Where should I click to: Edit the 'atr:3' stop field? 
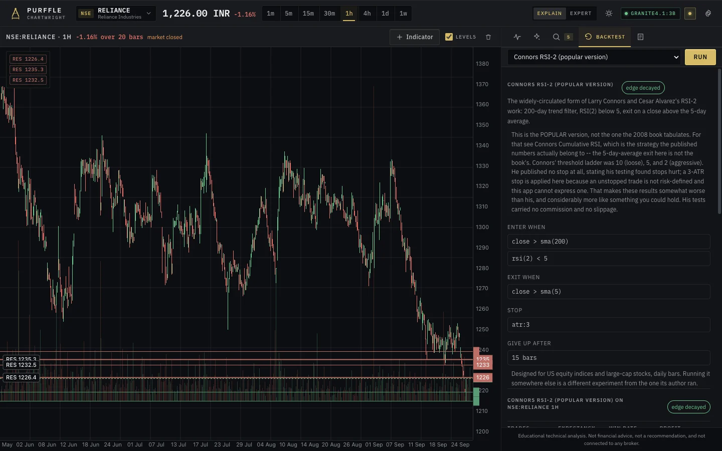609,325
